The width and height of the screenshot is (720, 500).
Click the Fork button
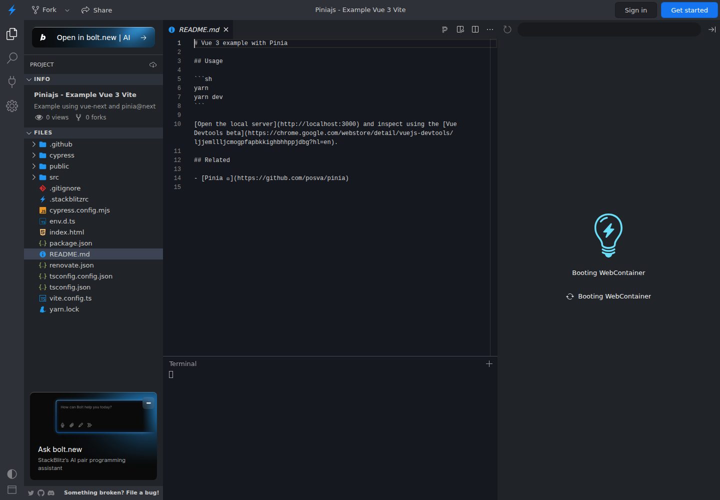point(44,10)
